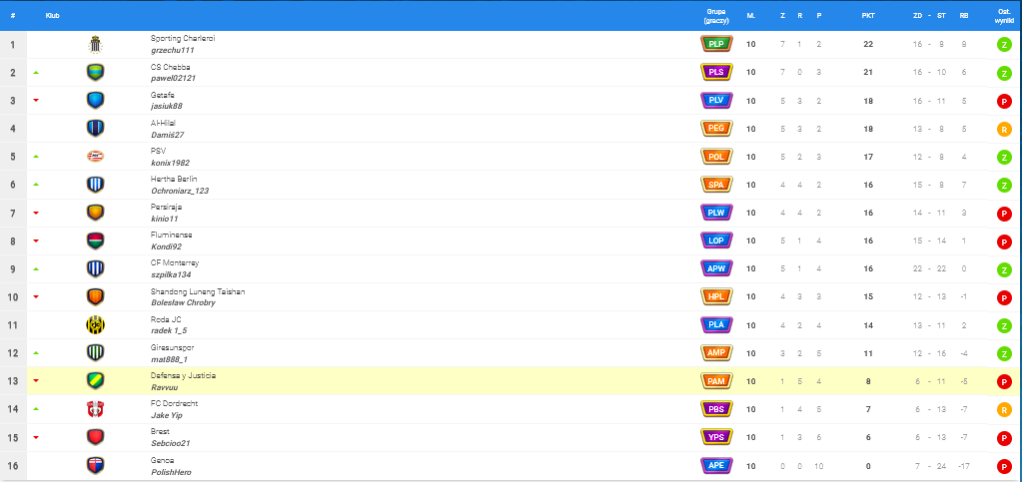Image resolution: width=1022 pixels, height=482 pixels.
Task: Click the PLP group badge
Action: tap(716, 44)
